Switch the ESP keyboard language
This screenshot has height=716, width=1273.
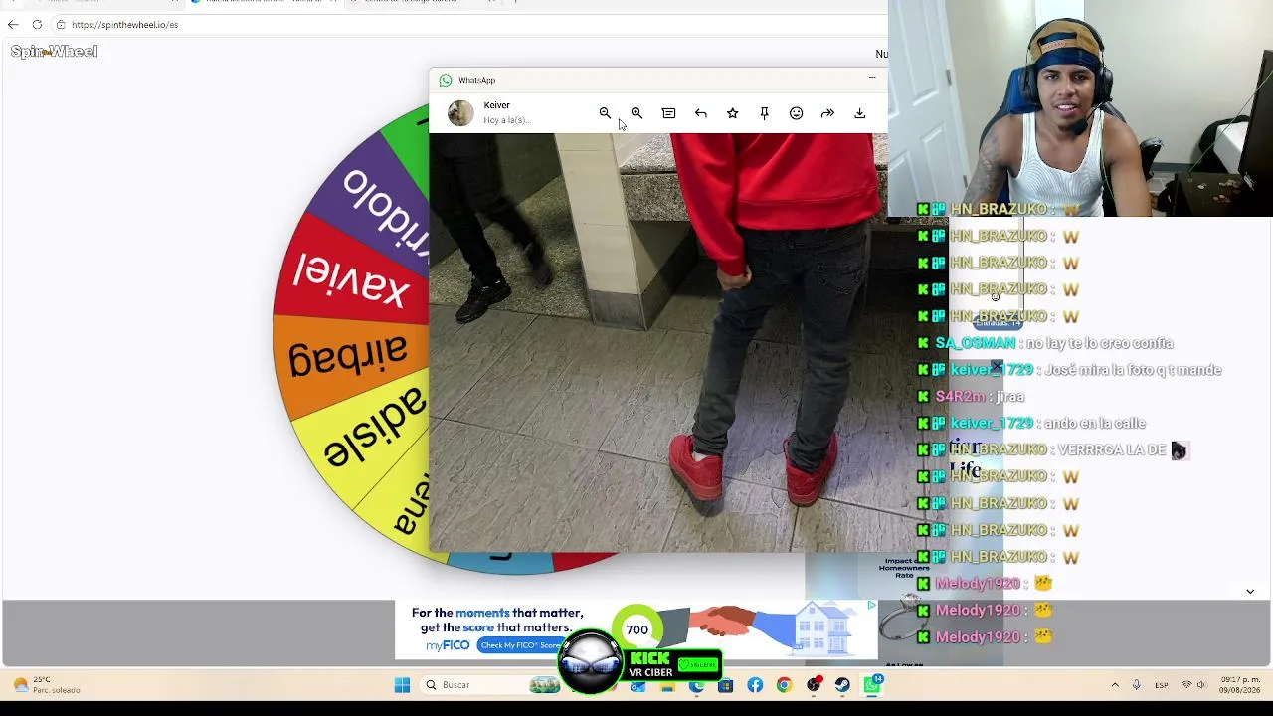click(1162, 685)
